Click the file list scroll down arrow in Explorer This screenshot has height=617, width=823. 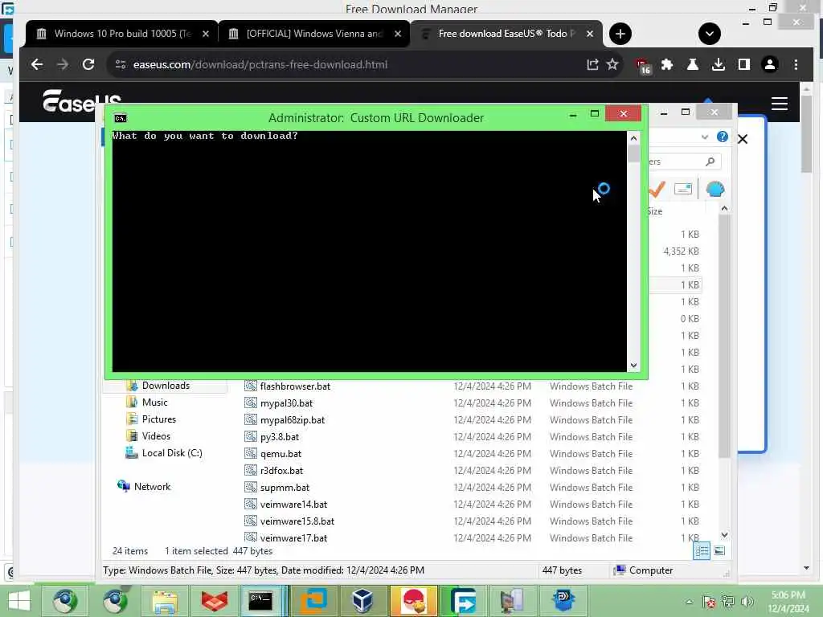click(724, 534)
